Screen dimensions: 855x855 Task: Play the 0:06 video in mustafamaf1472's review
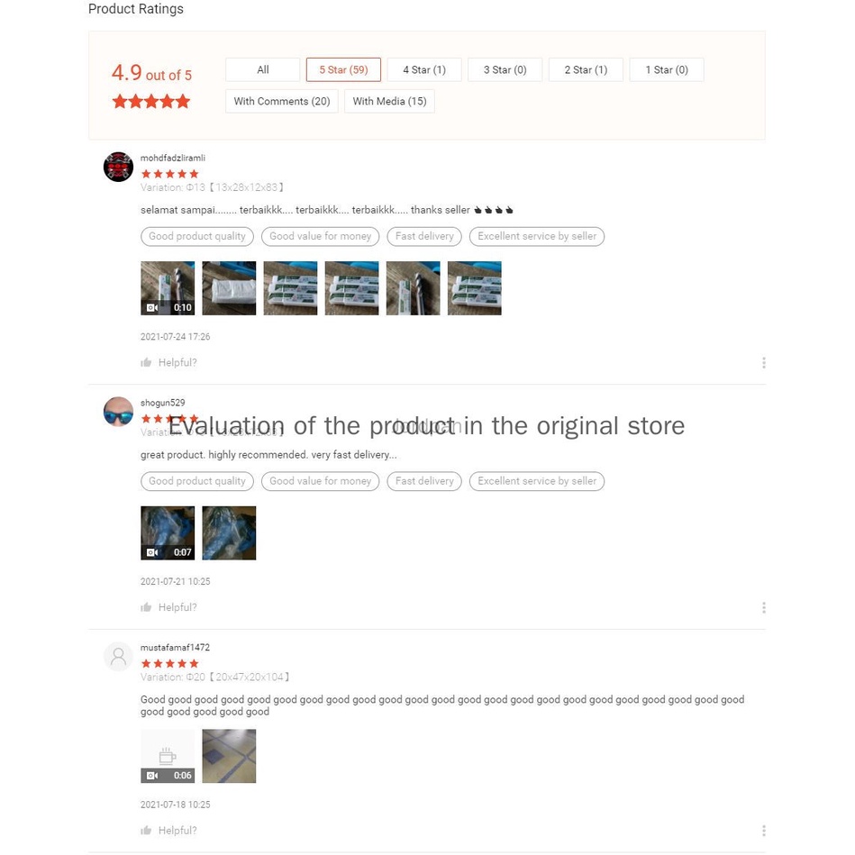(x=168, y=756)
